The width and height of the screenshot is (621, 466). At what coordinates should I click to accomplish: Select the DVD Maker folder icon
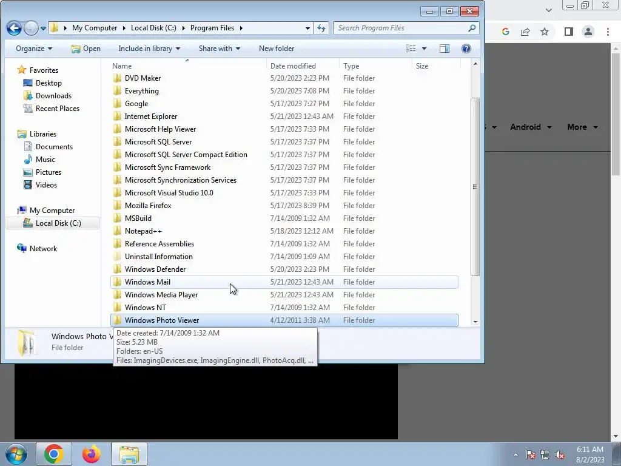117,78
